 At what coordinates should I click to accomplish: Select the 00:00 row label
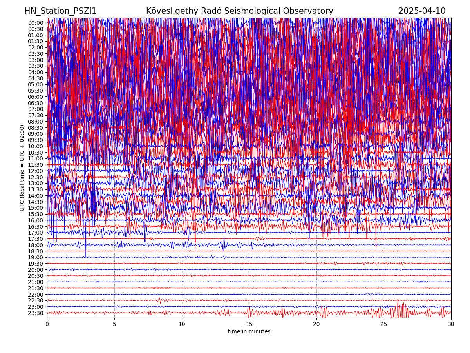[x=35, y=23]
